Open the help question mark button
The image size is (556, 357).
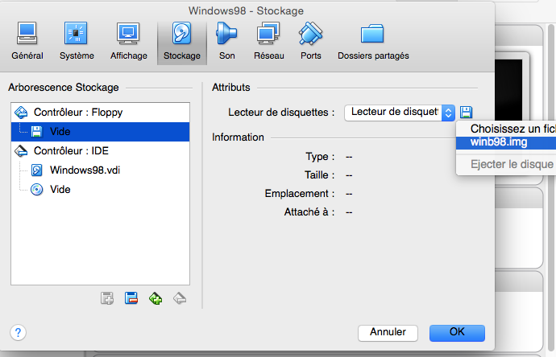point(18,333)
